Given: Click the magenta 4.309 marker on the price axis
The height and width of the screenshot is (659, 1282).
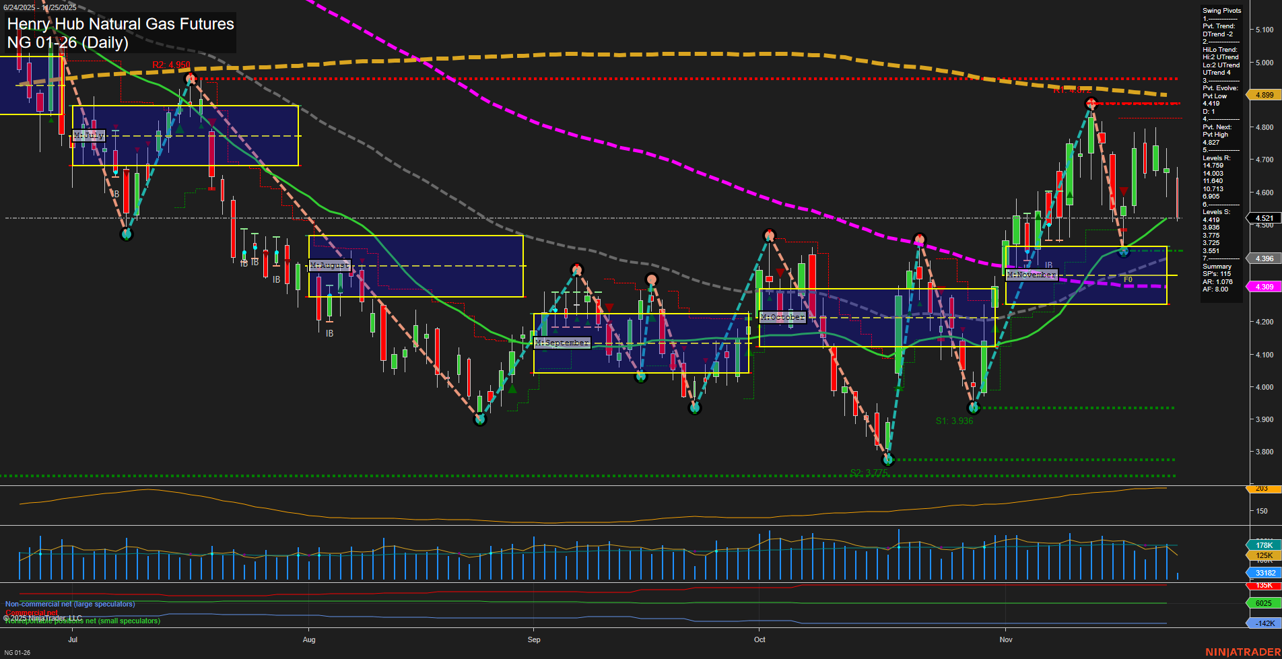Looking at the screenshot, I should click(x=1264, y=287).
